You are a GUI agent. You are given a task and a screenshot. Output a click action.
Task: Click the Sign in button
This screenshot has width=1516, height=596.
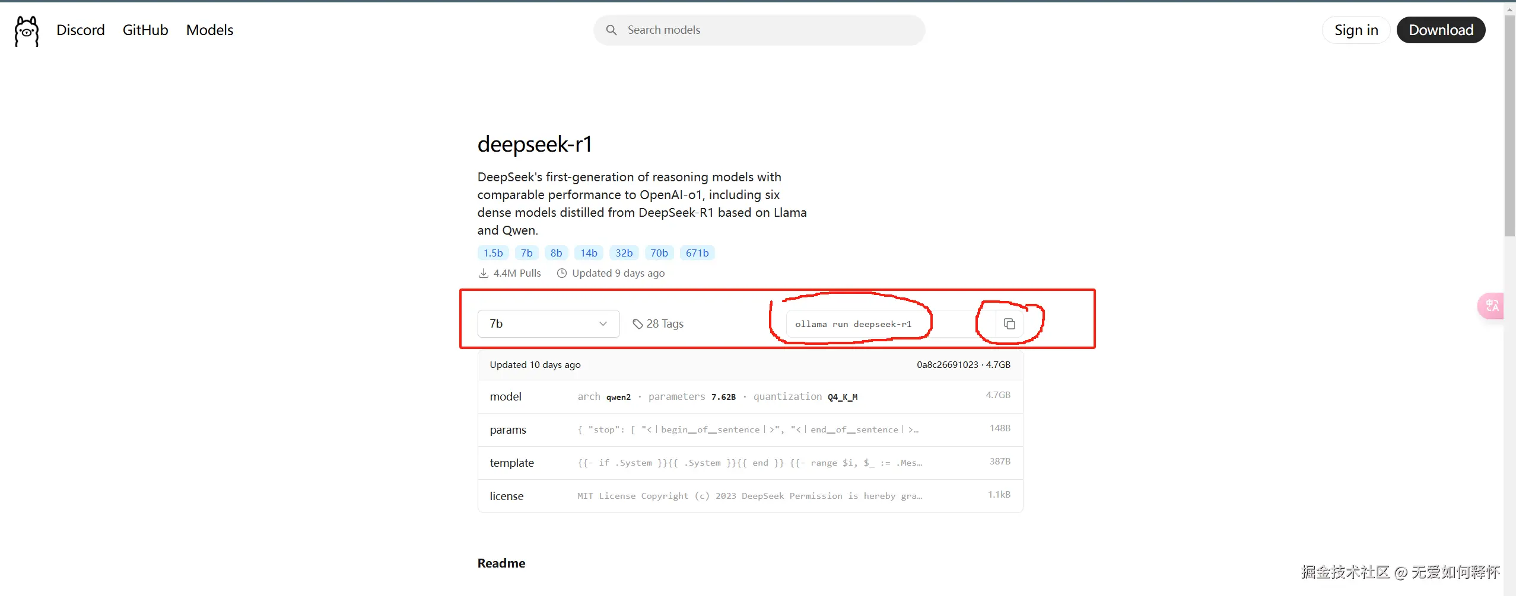point(1356,30)
